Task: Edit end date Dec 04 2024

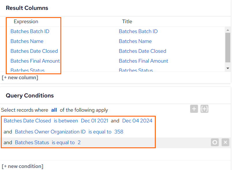Action: point(137,121)
